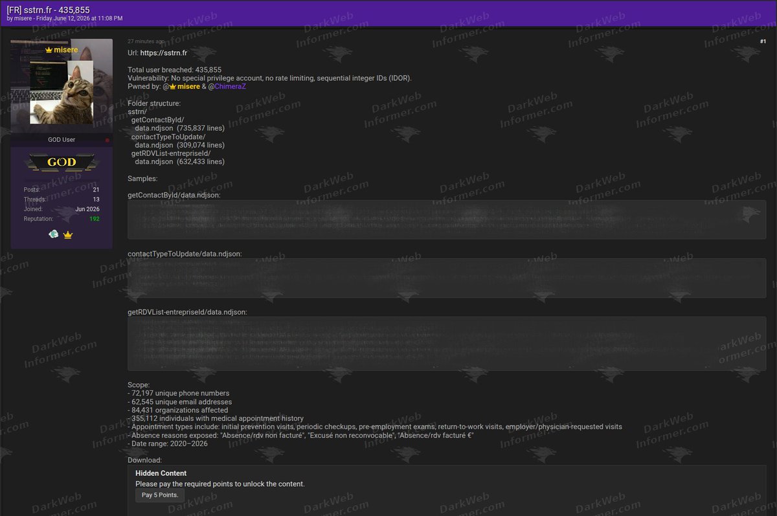Click the Posts count 21

(96, 190)
